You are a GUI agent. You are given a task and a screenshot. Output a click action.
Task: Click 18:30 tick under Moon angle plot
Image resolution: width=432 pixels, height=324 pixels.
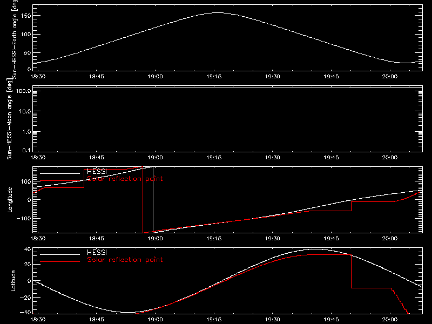coord(38,157)
